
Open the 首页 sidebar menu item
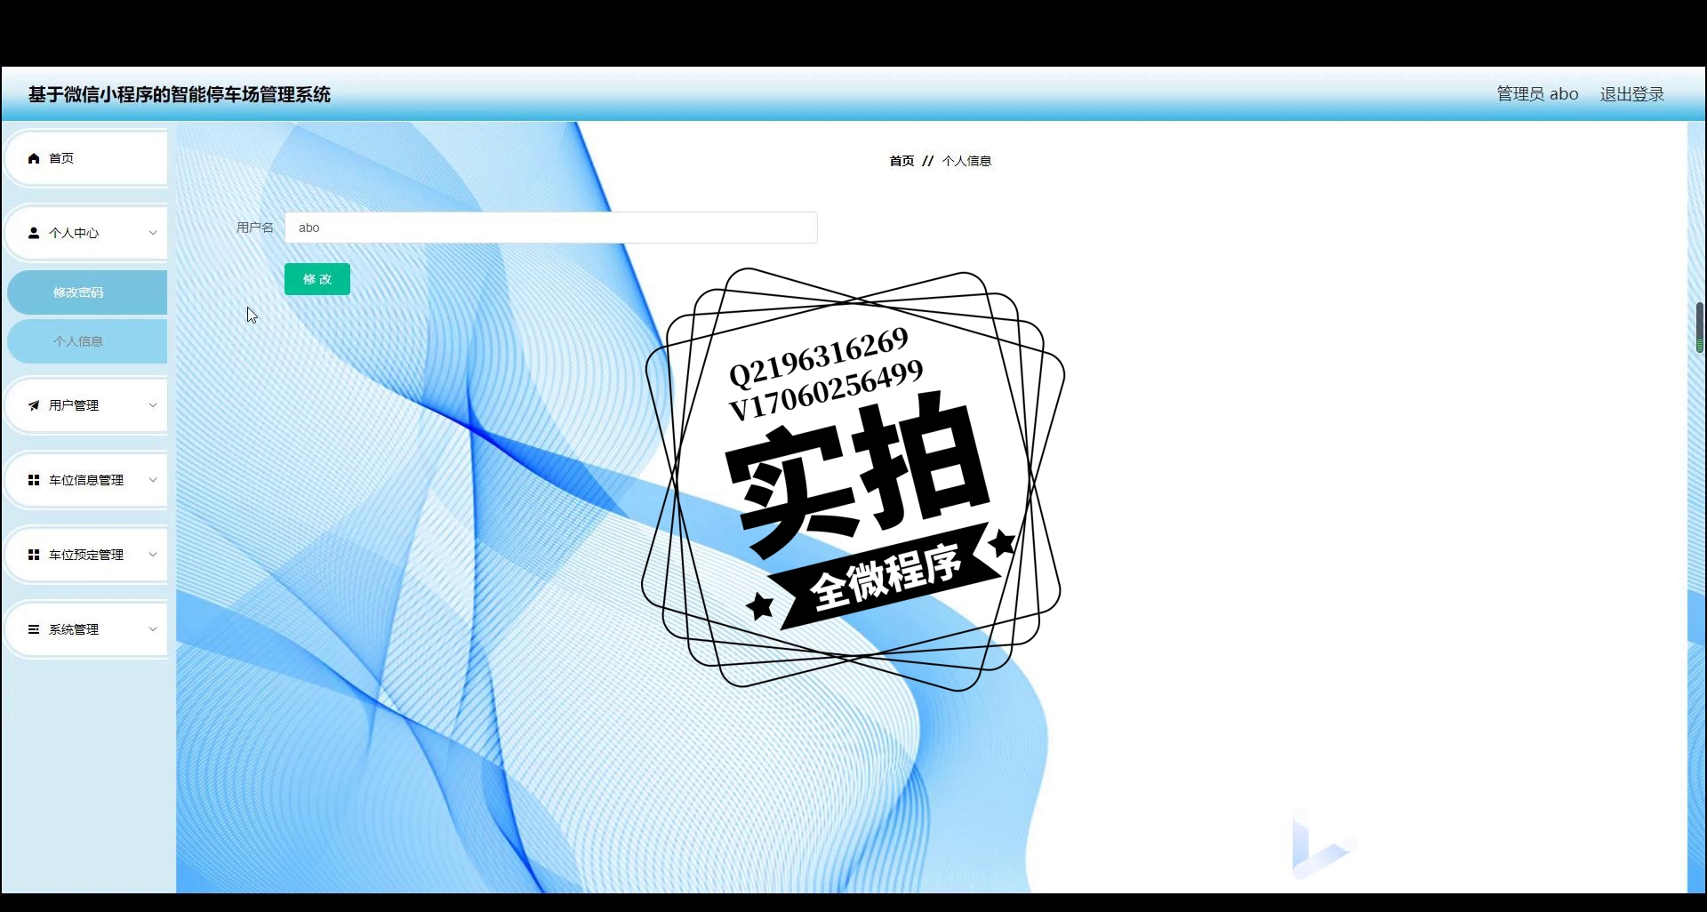click(86, 158)
